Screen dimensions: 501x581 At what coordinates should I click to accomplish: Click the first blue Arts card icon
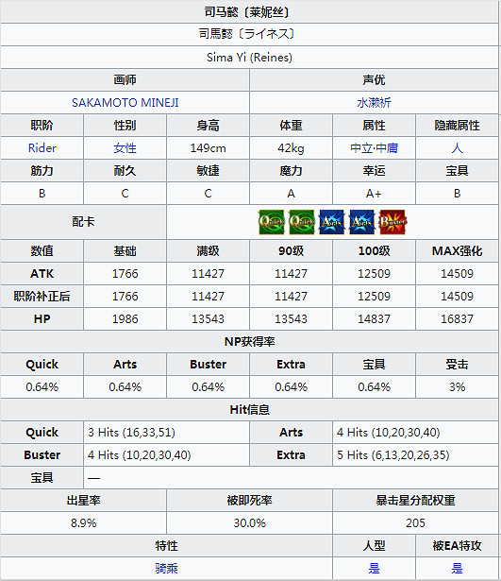332,222
